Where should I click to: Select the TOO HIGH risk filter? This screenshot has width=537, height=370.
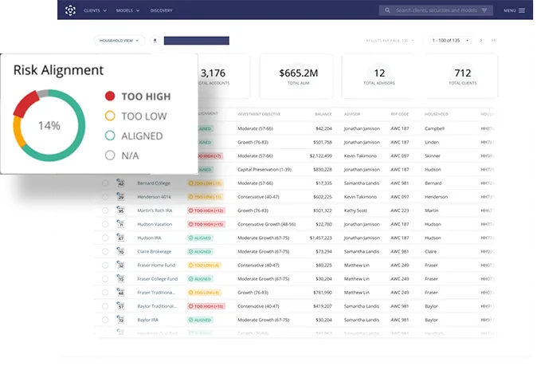tap(110, 96)
